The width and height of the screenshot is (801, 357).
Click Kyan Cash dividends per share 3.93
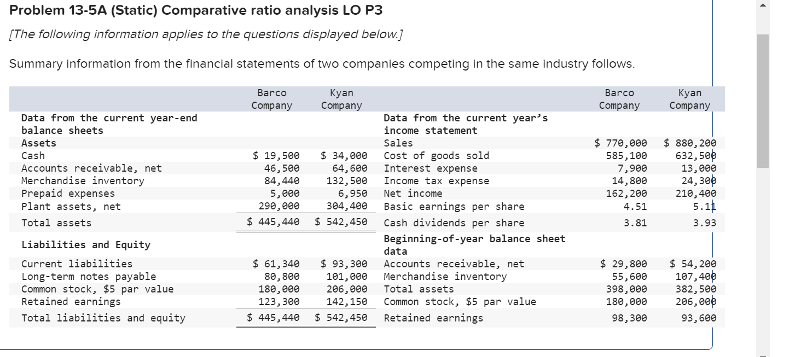pos(705,223)
